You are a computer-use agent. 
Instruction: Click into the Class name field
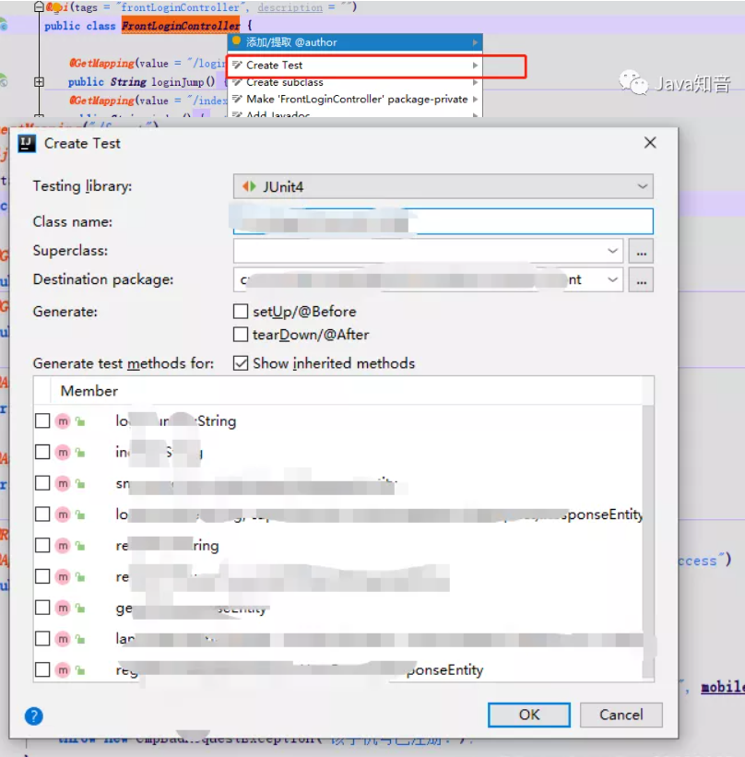pyautogui.click(x=443, y=221)
